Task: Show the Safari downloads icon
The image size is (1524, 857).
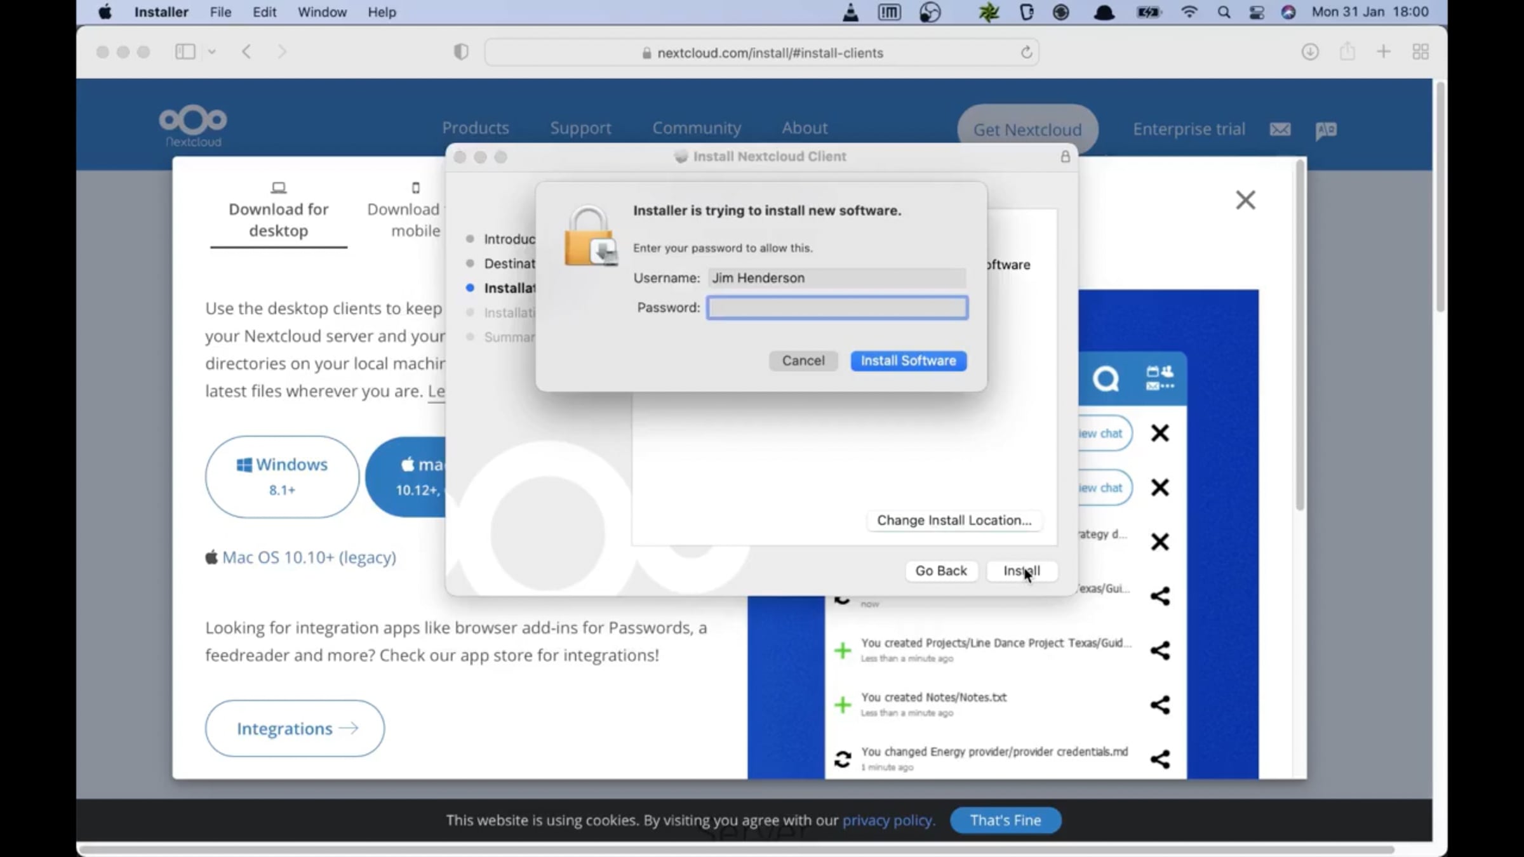Action: pyautogui.click(x=1309, y=52)
